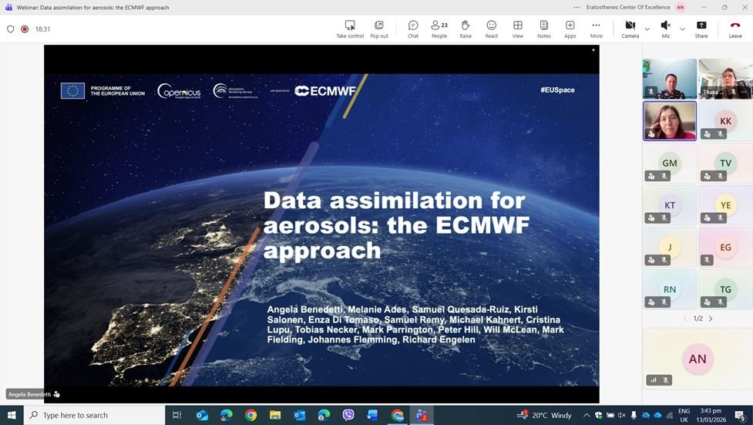Show the People participant list
The width and height of the screenshot is (753, 425).
click(439, 29)
